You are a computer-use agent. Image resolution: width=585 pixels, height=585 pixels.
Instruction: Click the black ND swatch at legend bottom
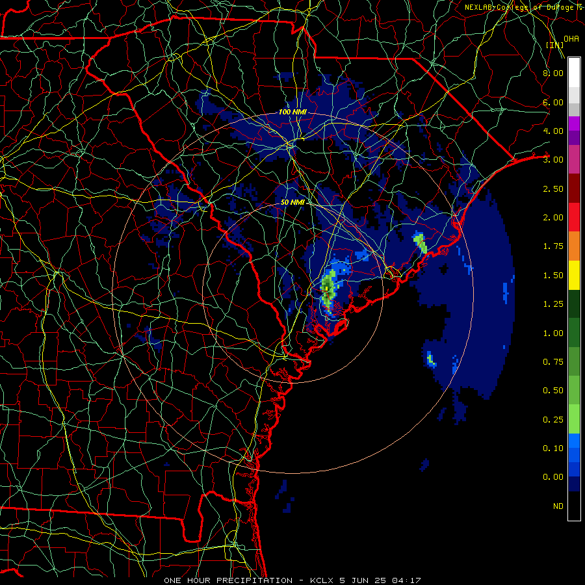tap(574, 506)
